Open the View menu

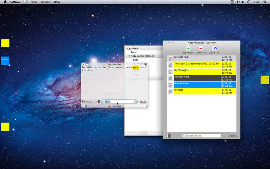click(x=34, y=2)
